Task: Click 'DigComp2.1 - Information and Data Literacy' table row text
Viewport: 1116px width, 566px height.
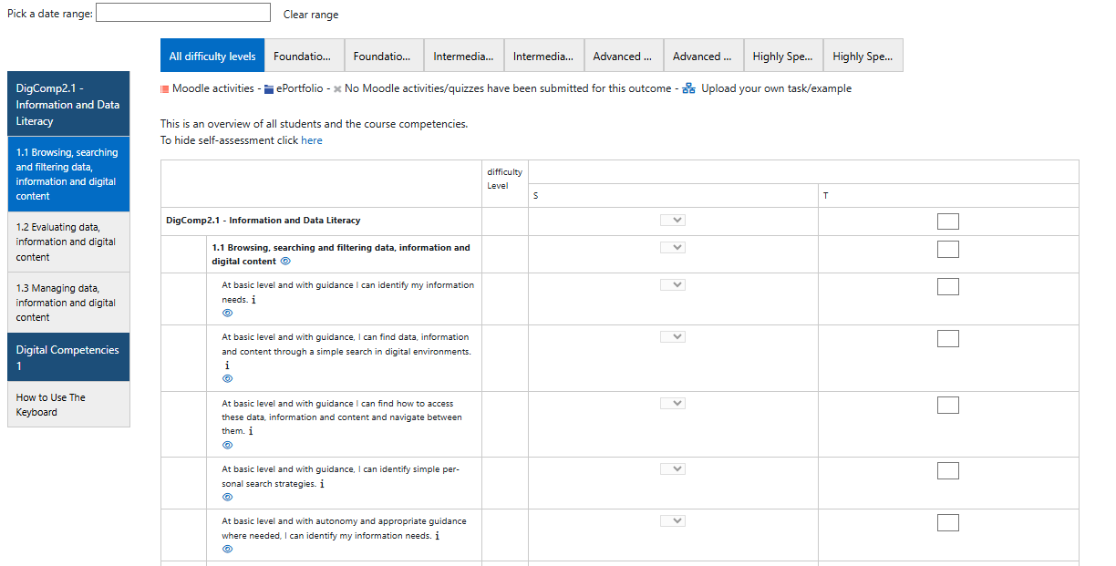Action: (x=263, y=220)
